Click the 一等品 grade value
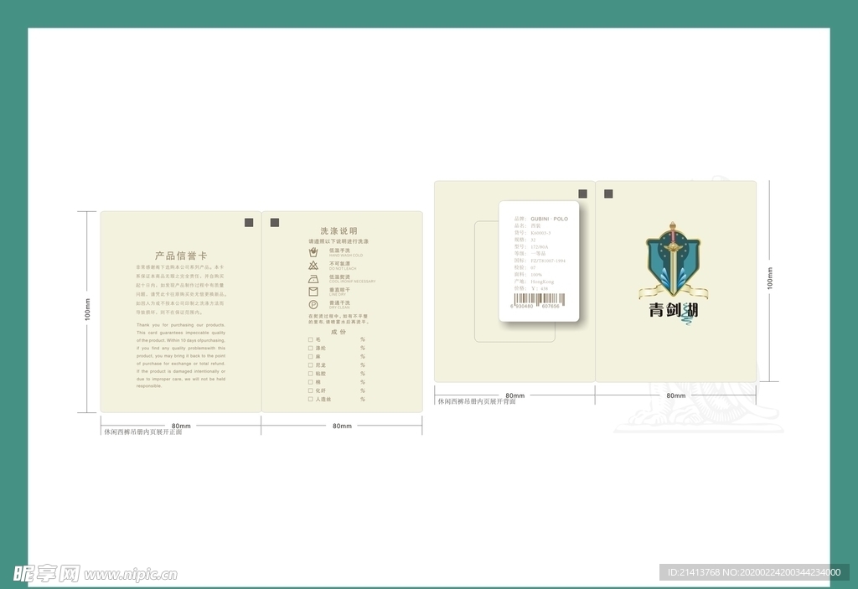 (538, 254)
